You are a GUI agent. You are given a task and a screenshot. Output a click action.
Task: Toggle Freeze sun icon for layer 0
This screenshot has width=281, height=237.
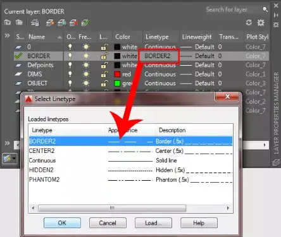point(86,47)
